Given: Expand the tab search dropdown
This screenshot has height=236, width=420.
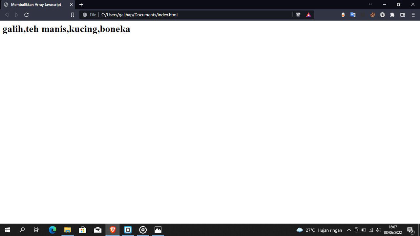Looking at the screenshot, I should coord(370,4).
